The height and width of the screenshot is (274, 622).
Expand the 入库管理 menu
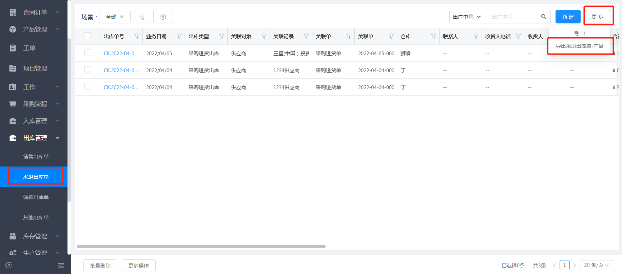click(58, 121)
